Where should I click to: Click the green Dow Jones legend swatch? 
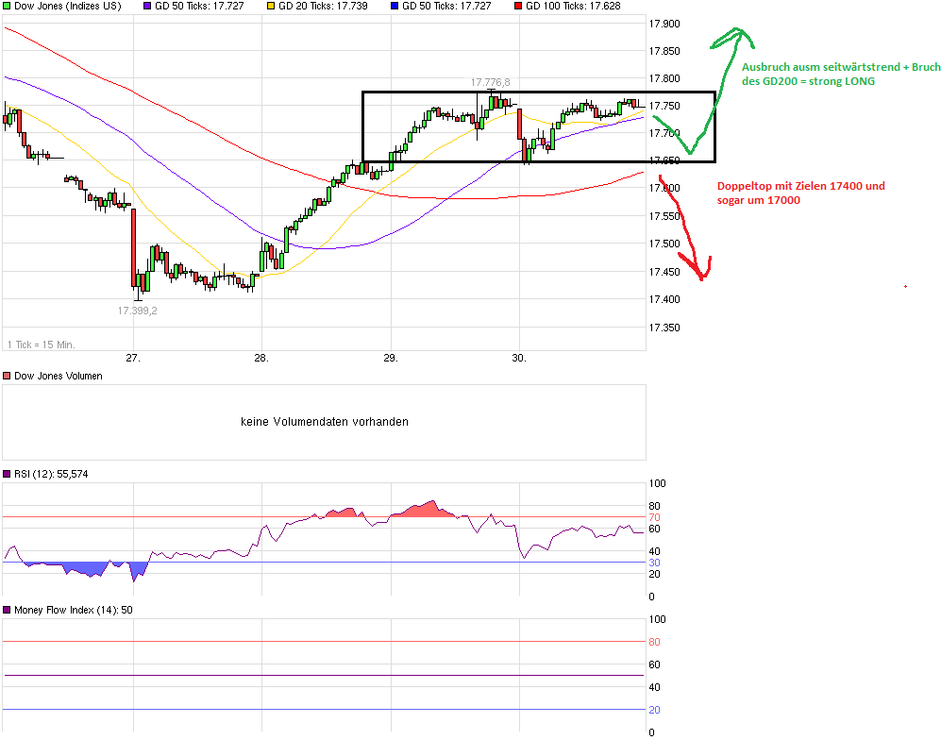click(7, 6)
